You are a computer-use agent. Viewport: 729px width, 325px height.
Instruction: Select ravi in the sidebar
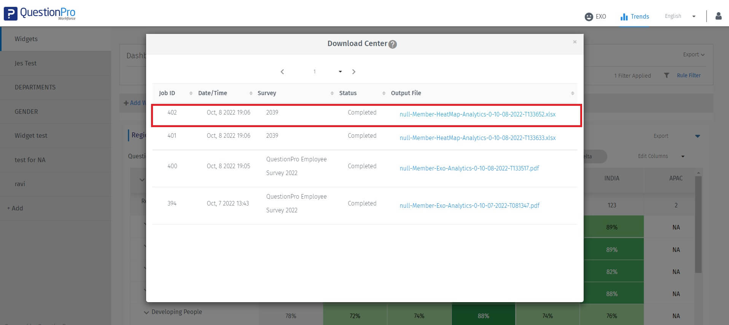(56, 184)
